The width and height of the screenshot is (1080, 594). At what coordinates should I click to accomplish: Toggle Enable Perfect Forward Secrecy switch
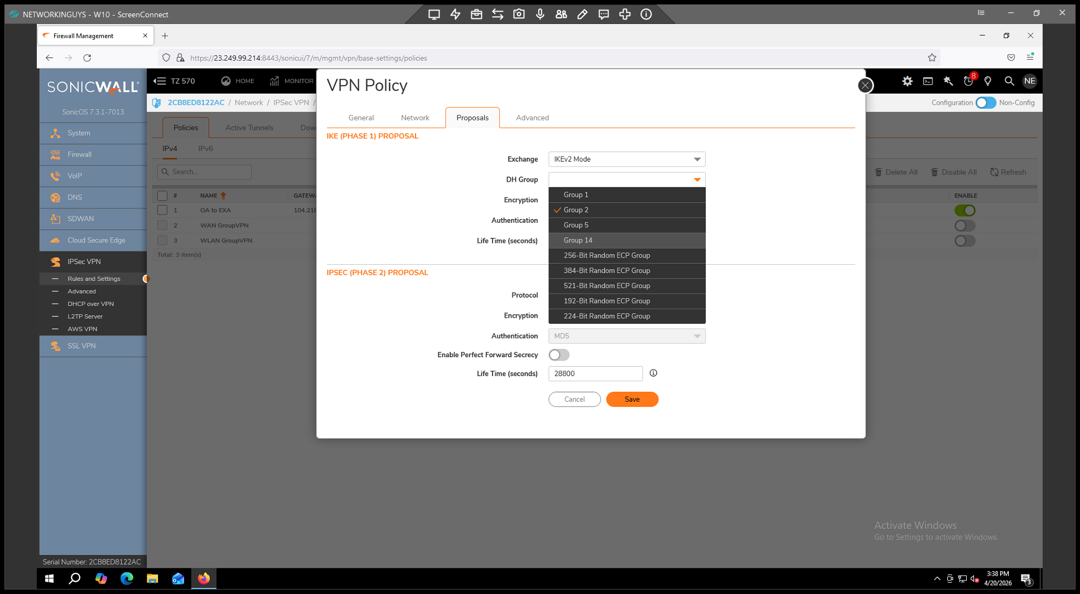[x=558, y=355]
